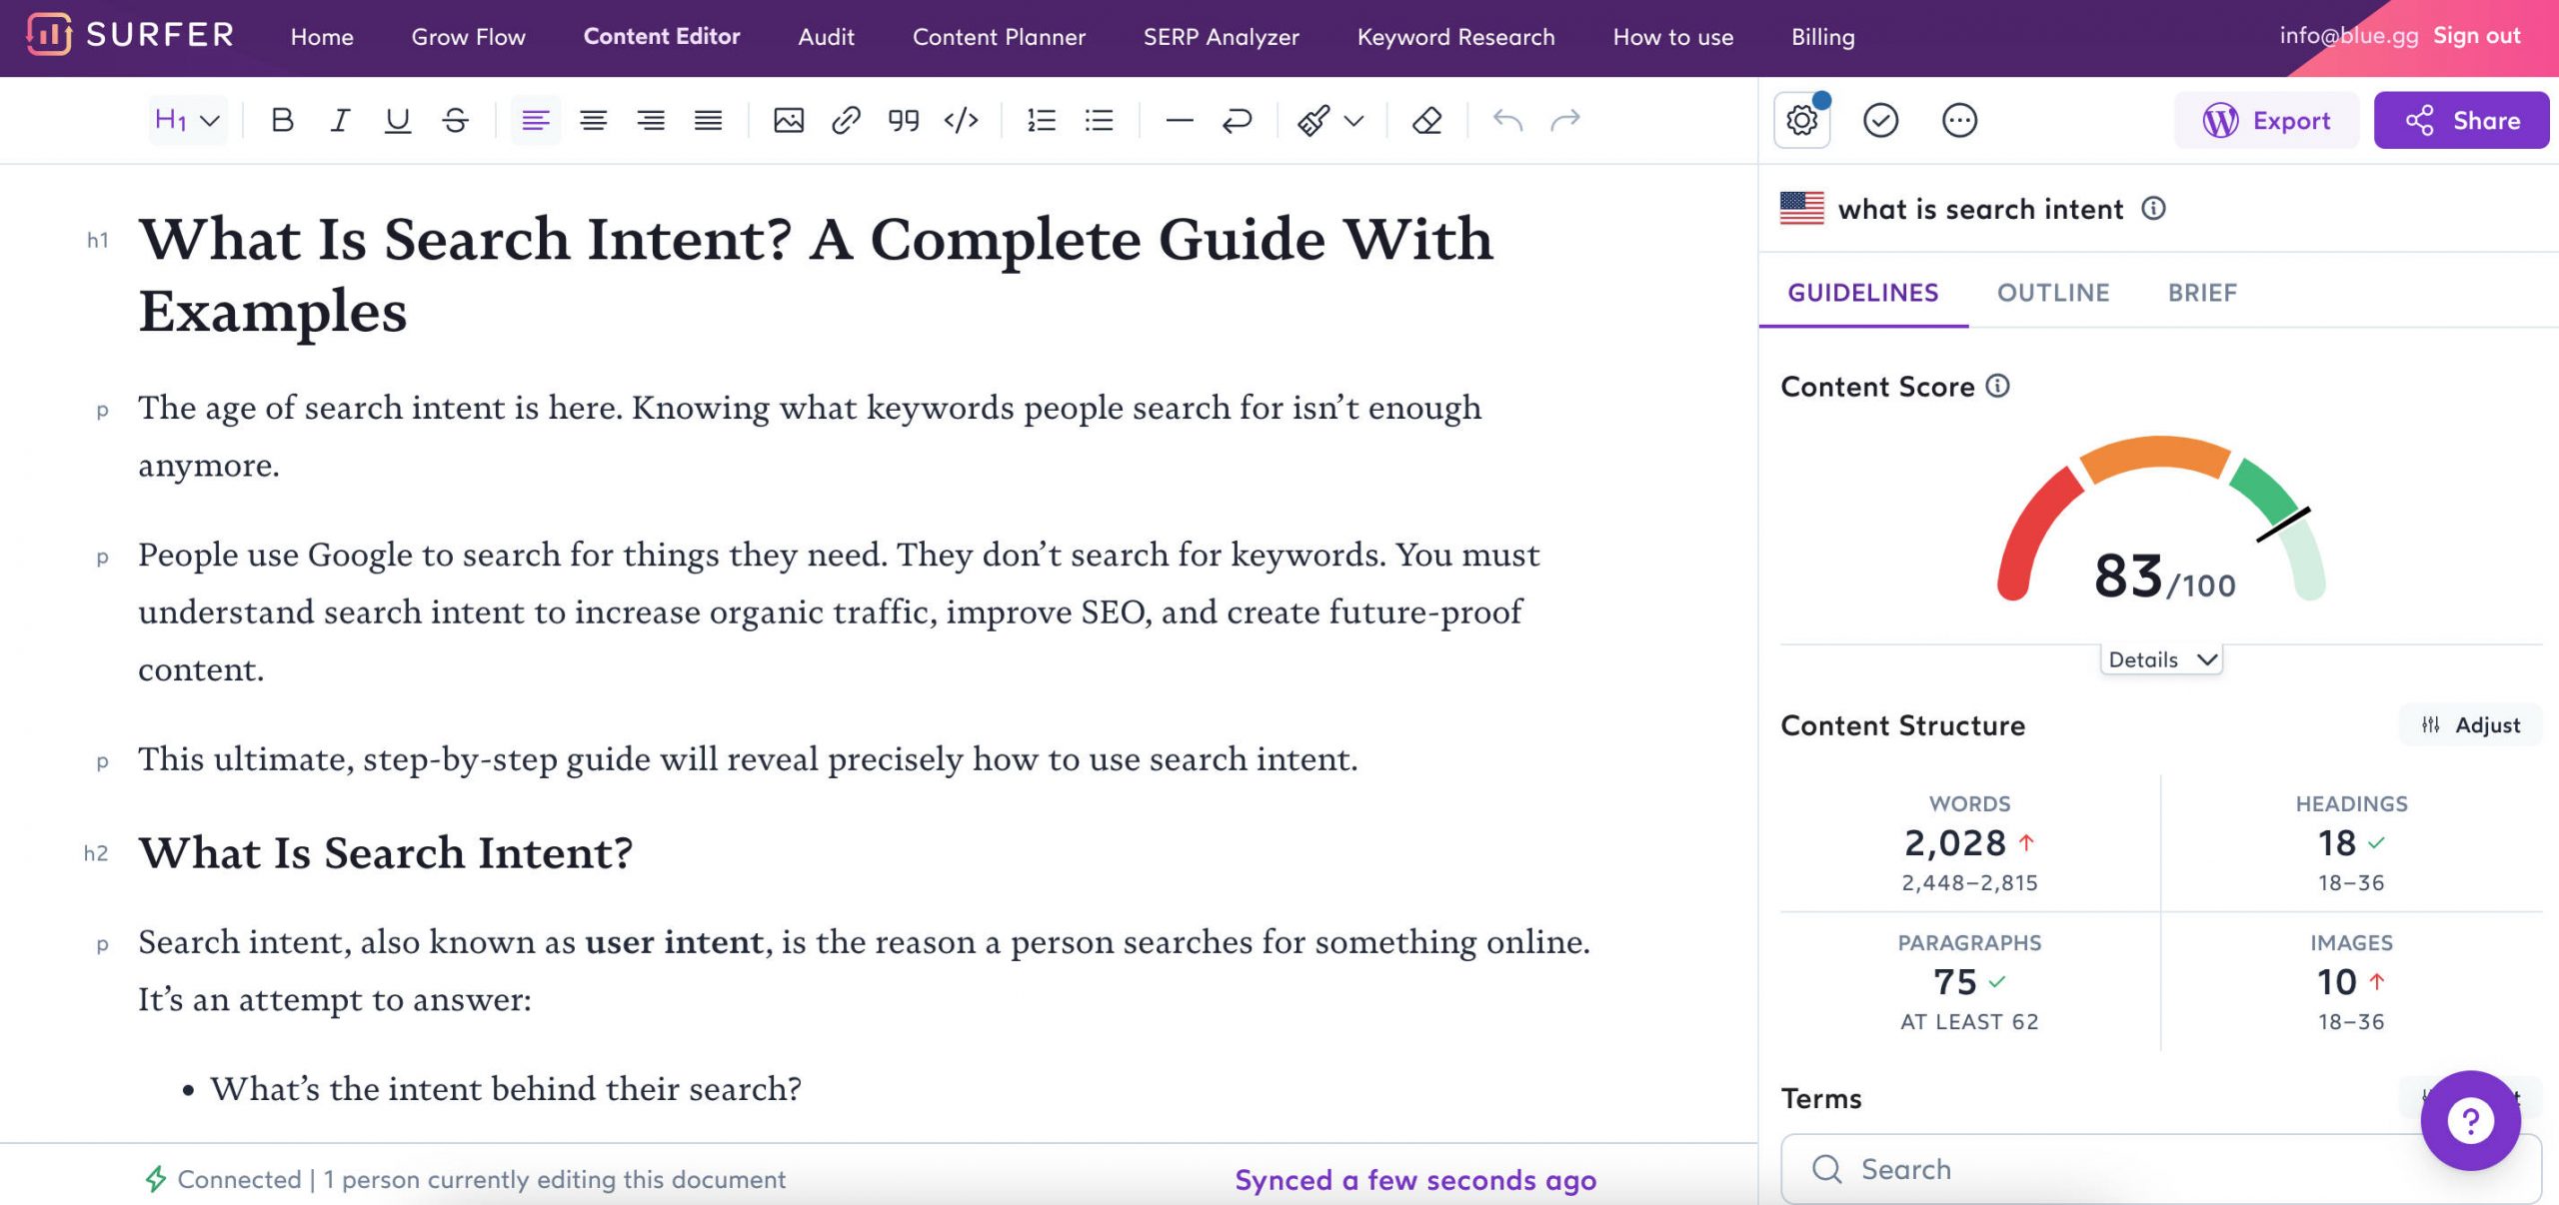Open the editor settings gear
The image size is (2559, 1205).
point(1800,119)
